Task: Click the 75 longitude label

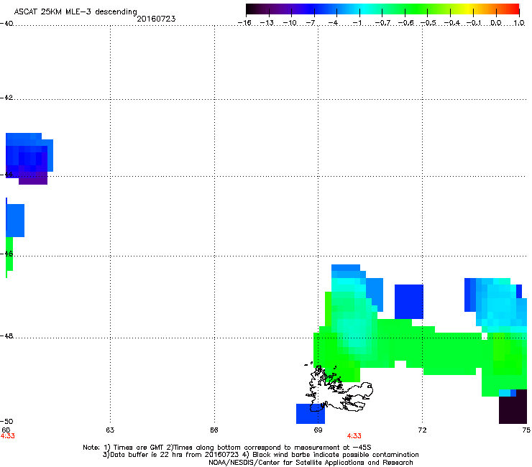Action: 526,430
